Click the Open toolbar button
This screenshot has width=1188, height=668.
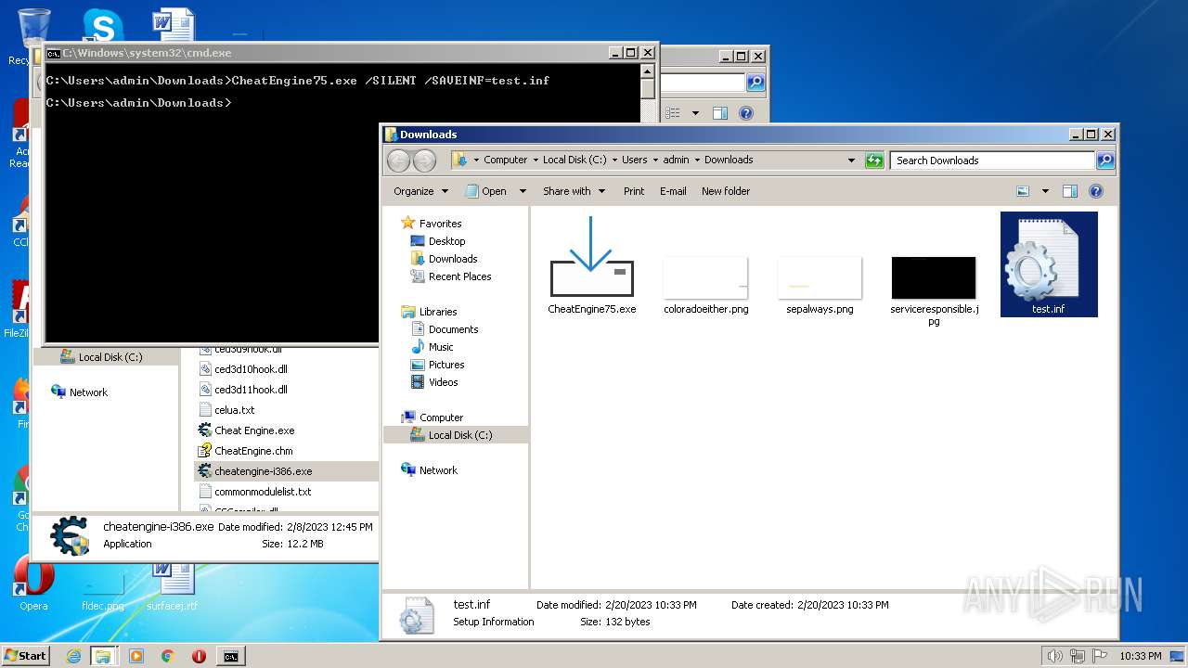(486, 191)
